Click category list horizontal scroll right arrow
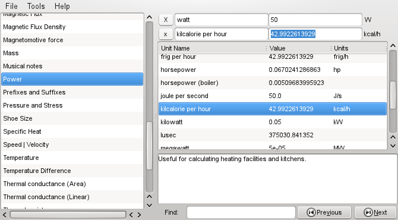Image resolution: width=398 pixels, height=220 pixels. (x=139, y=215)
